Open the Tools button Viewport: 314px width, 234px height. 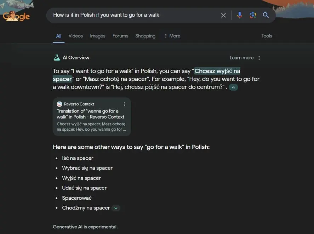pos(267,36)
